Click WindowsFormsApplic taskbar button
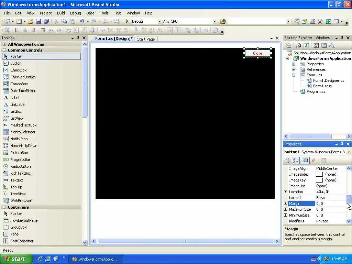 pyautogui.click(x=96, y=259)
